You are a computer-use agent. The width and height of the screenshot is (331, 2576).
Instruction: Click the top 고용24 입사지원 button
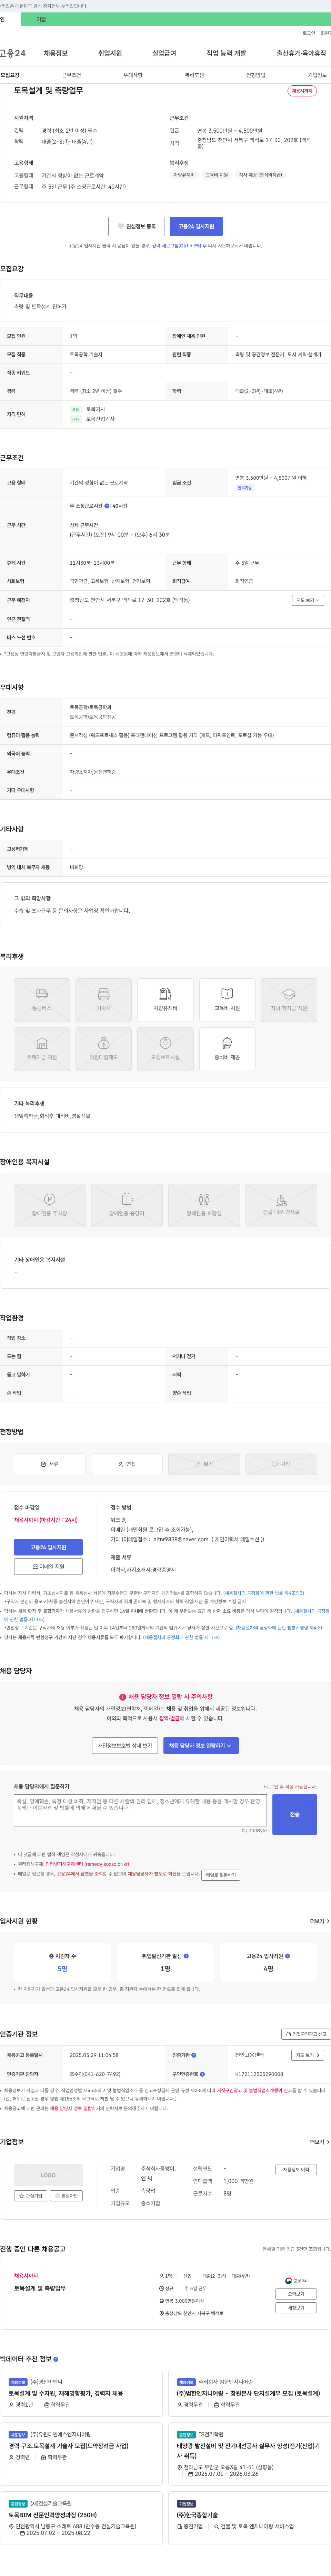[x=197, y=226]
